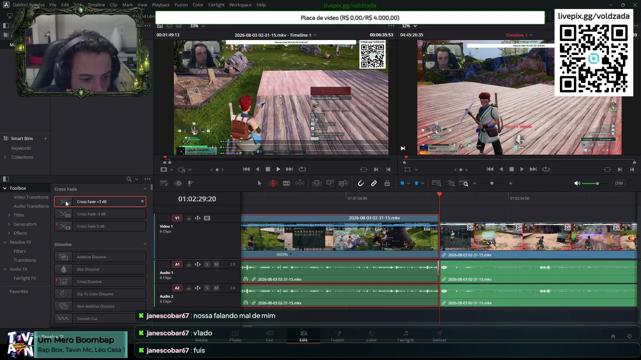Collapse the Resolve FX tree

pos(5,242)
